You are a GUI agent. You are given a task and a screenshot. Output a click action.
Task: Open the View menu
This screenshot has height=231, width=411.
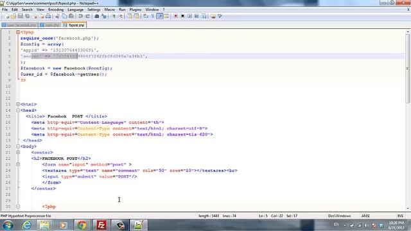(40, 10)
